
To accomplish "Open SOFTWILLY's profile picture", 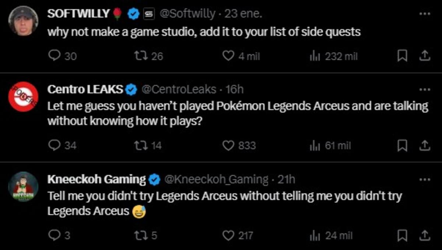I will [x=23, y=21].
